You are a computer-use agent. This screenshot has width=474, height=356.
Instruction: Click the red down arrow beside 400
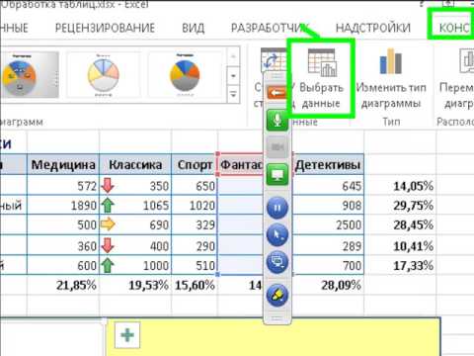pyautogui.click(x=108, y=246)
